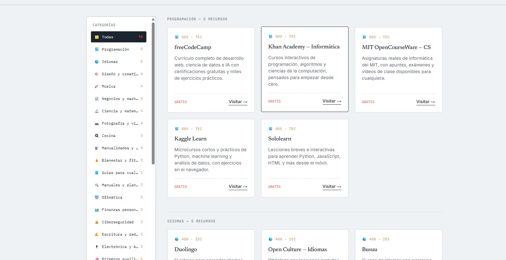
Task: Click the "Open Culture — Idiomas" title
Action: click(x=298, y=249)
